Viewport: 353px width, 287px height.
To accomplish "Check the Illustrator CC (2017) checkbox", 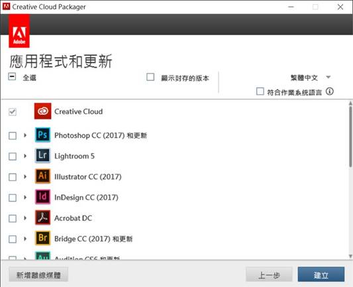I will [x=13, y=177].
